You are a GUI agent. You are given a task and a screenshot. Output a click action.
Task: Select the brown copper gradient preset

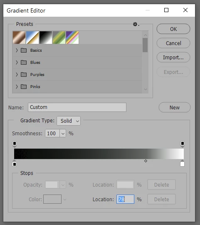point(19,38)
